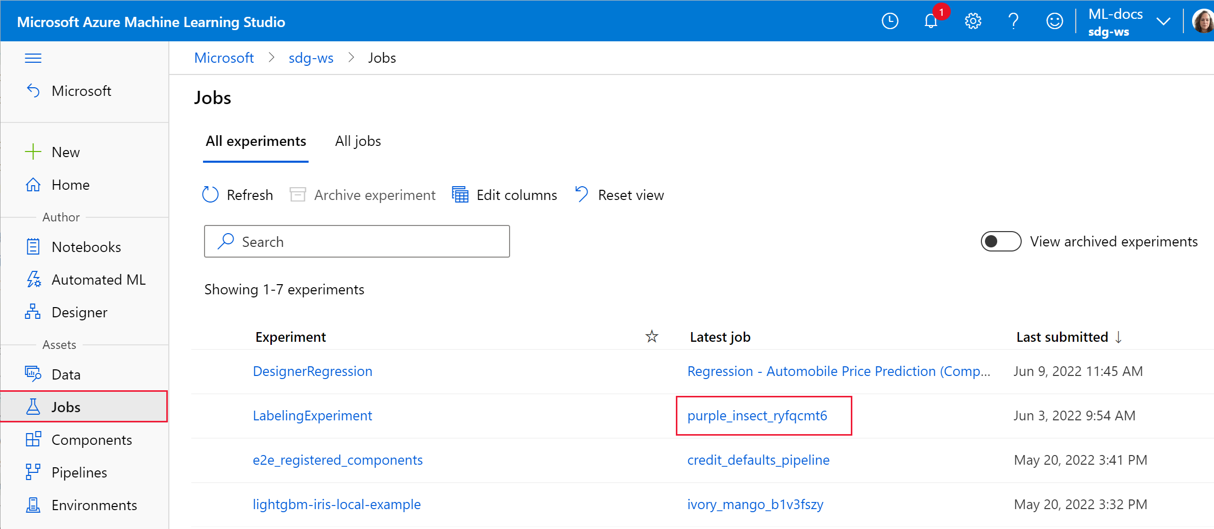Open the ML-docs workspace dropdown chevron
The height and width of the screenshot is (529, 1214).
(x=1164, y=21)
